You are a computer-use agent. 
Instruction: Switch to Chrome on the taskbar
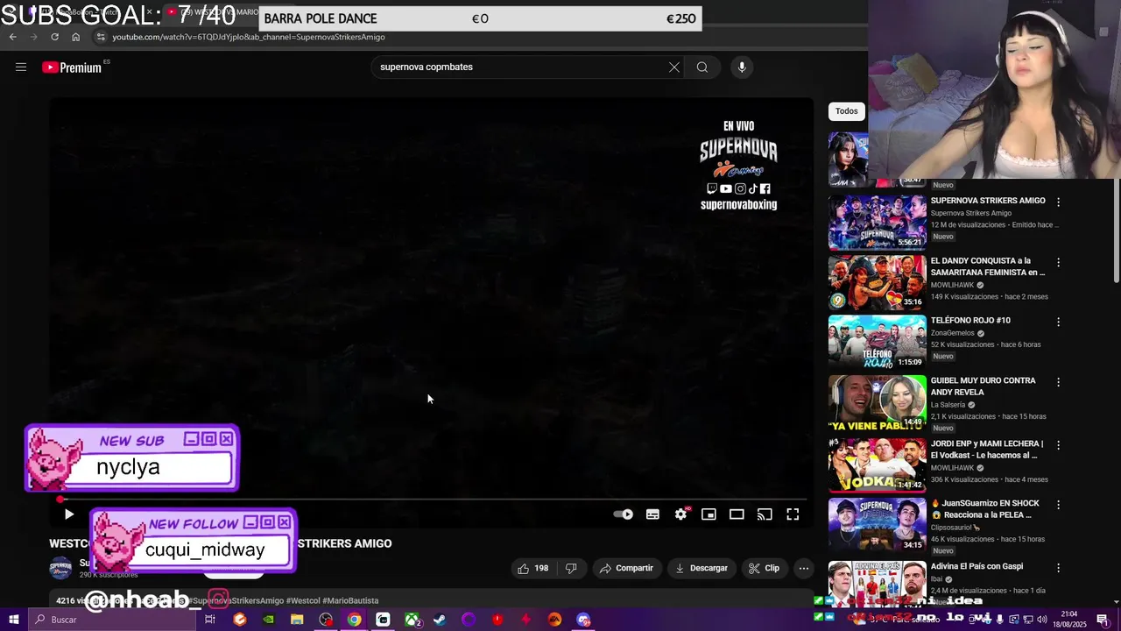coord(354,620)
